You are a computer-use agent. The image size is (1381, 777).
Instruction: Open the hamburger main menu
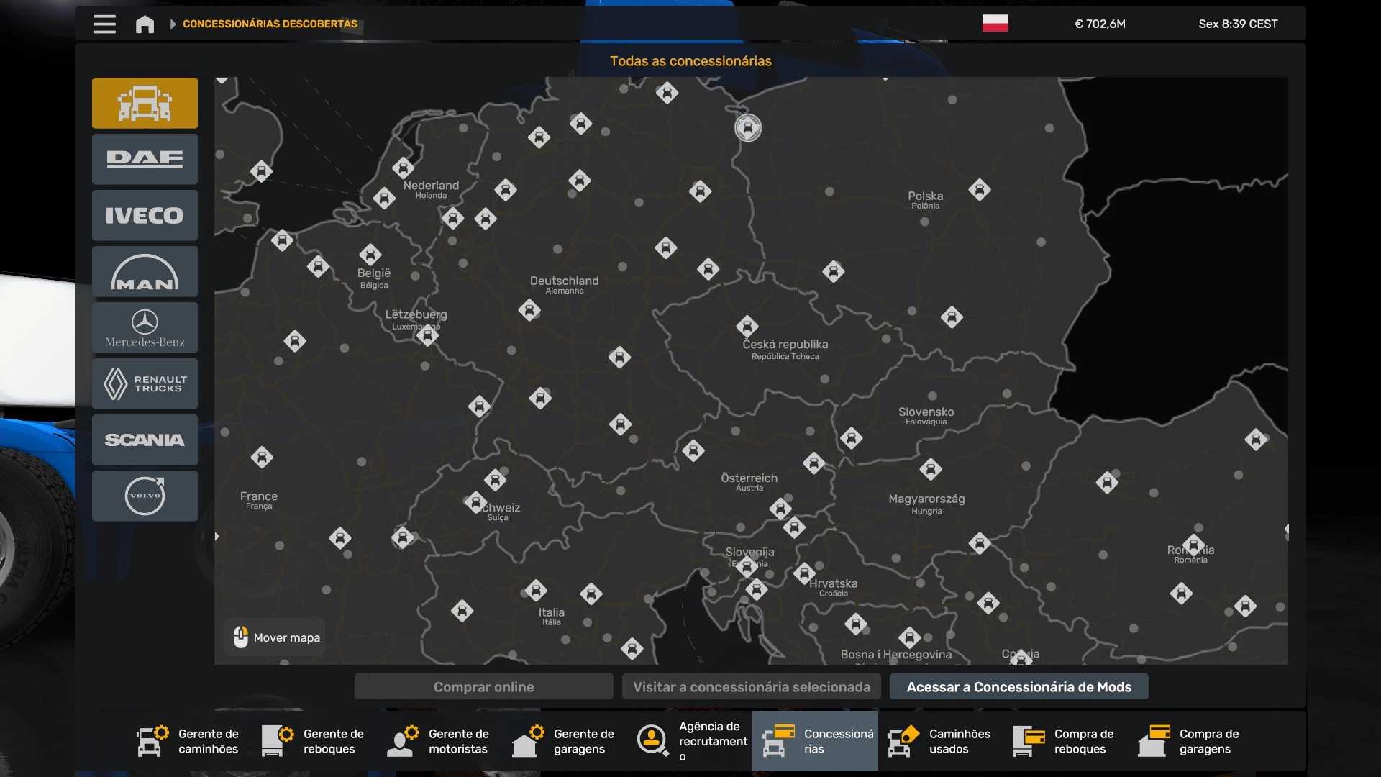(105, 24)
